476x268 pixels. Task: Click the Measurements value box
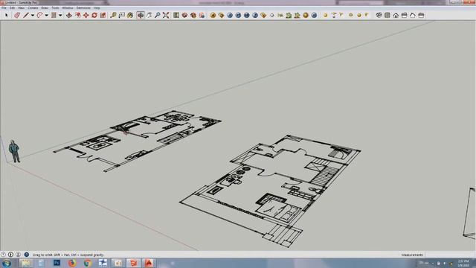449,255
